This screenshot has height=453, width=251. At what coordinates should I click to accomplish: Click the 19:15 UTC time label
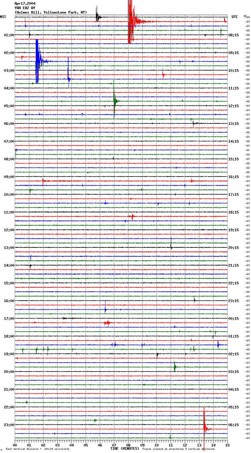coord(234,230)
